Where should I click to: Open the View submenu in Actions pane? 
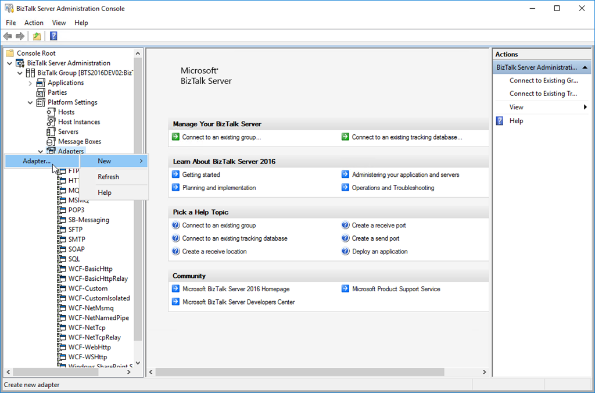pos(548,107)
